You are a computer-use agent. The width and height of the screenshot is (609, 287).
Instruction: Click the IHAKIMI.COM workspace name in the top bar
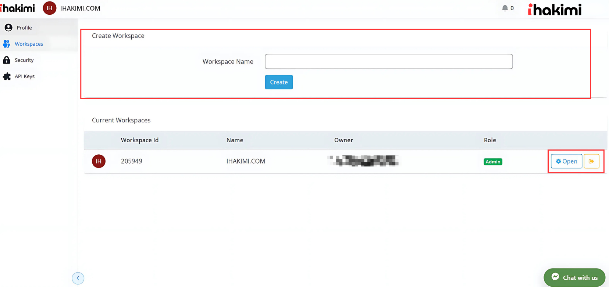[80, 8]
